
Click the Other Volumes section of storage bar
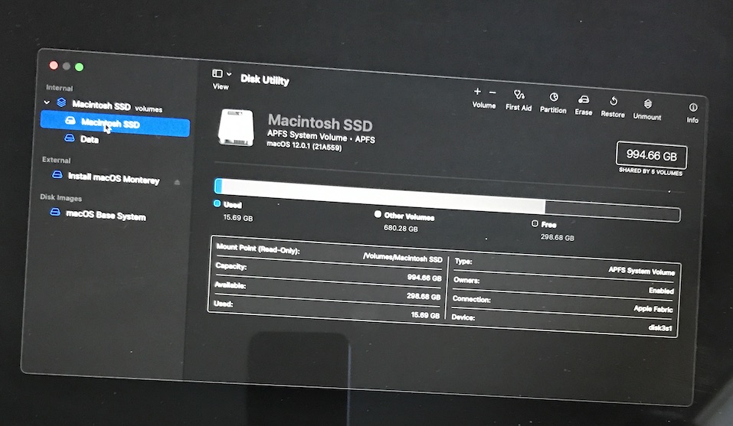click(x=383, y=197)
